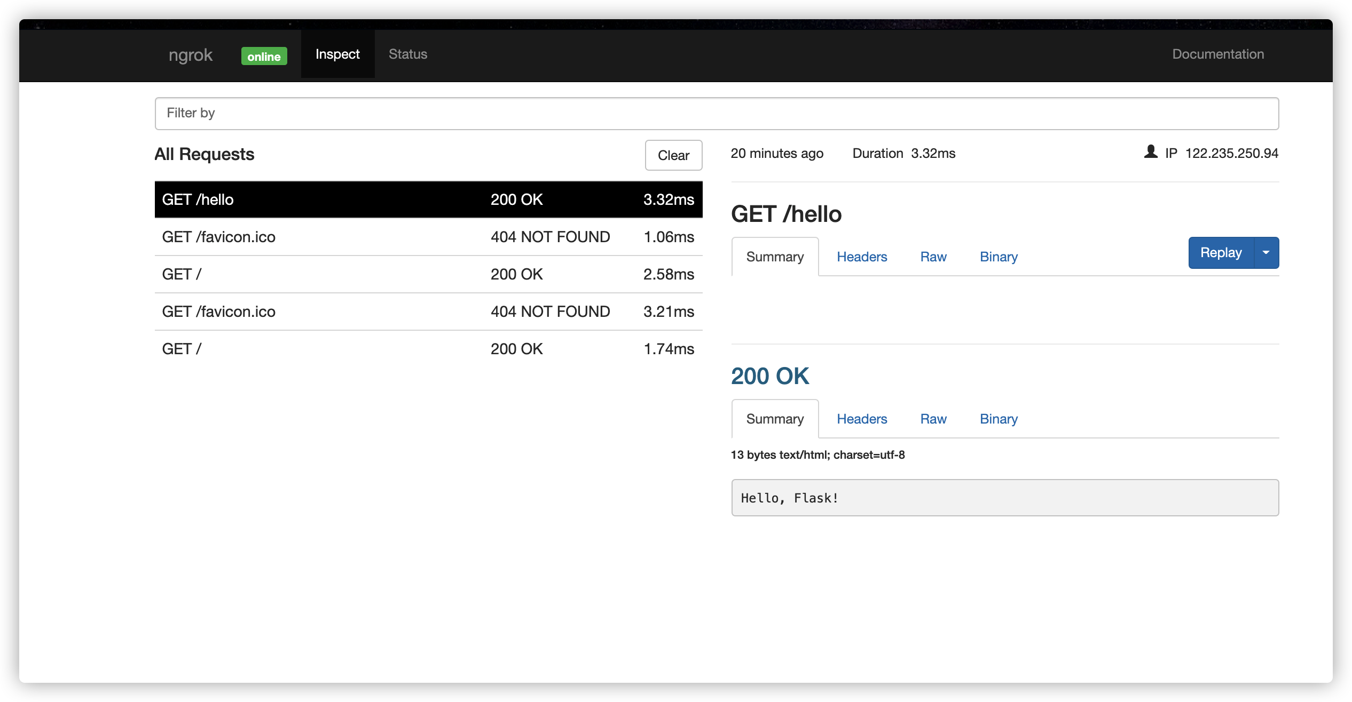Click the IP address 122.235.250.94

tap(1232, 154)
